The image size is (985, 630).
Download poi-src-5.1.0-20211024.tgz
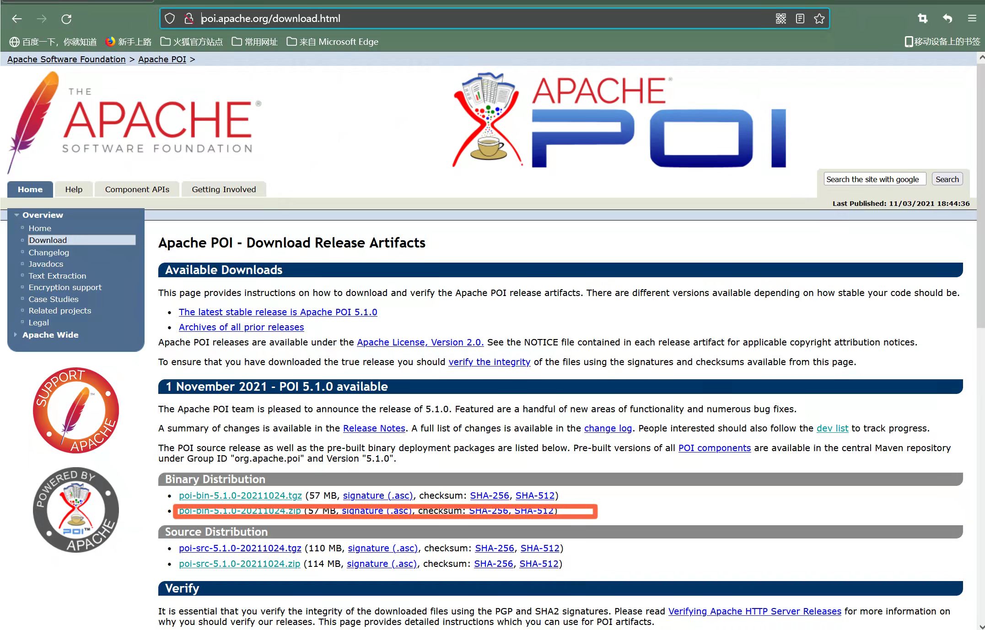(240, 548)
